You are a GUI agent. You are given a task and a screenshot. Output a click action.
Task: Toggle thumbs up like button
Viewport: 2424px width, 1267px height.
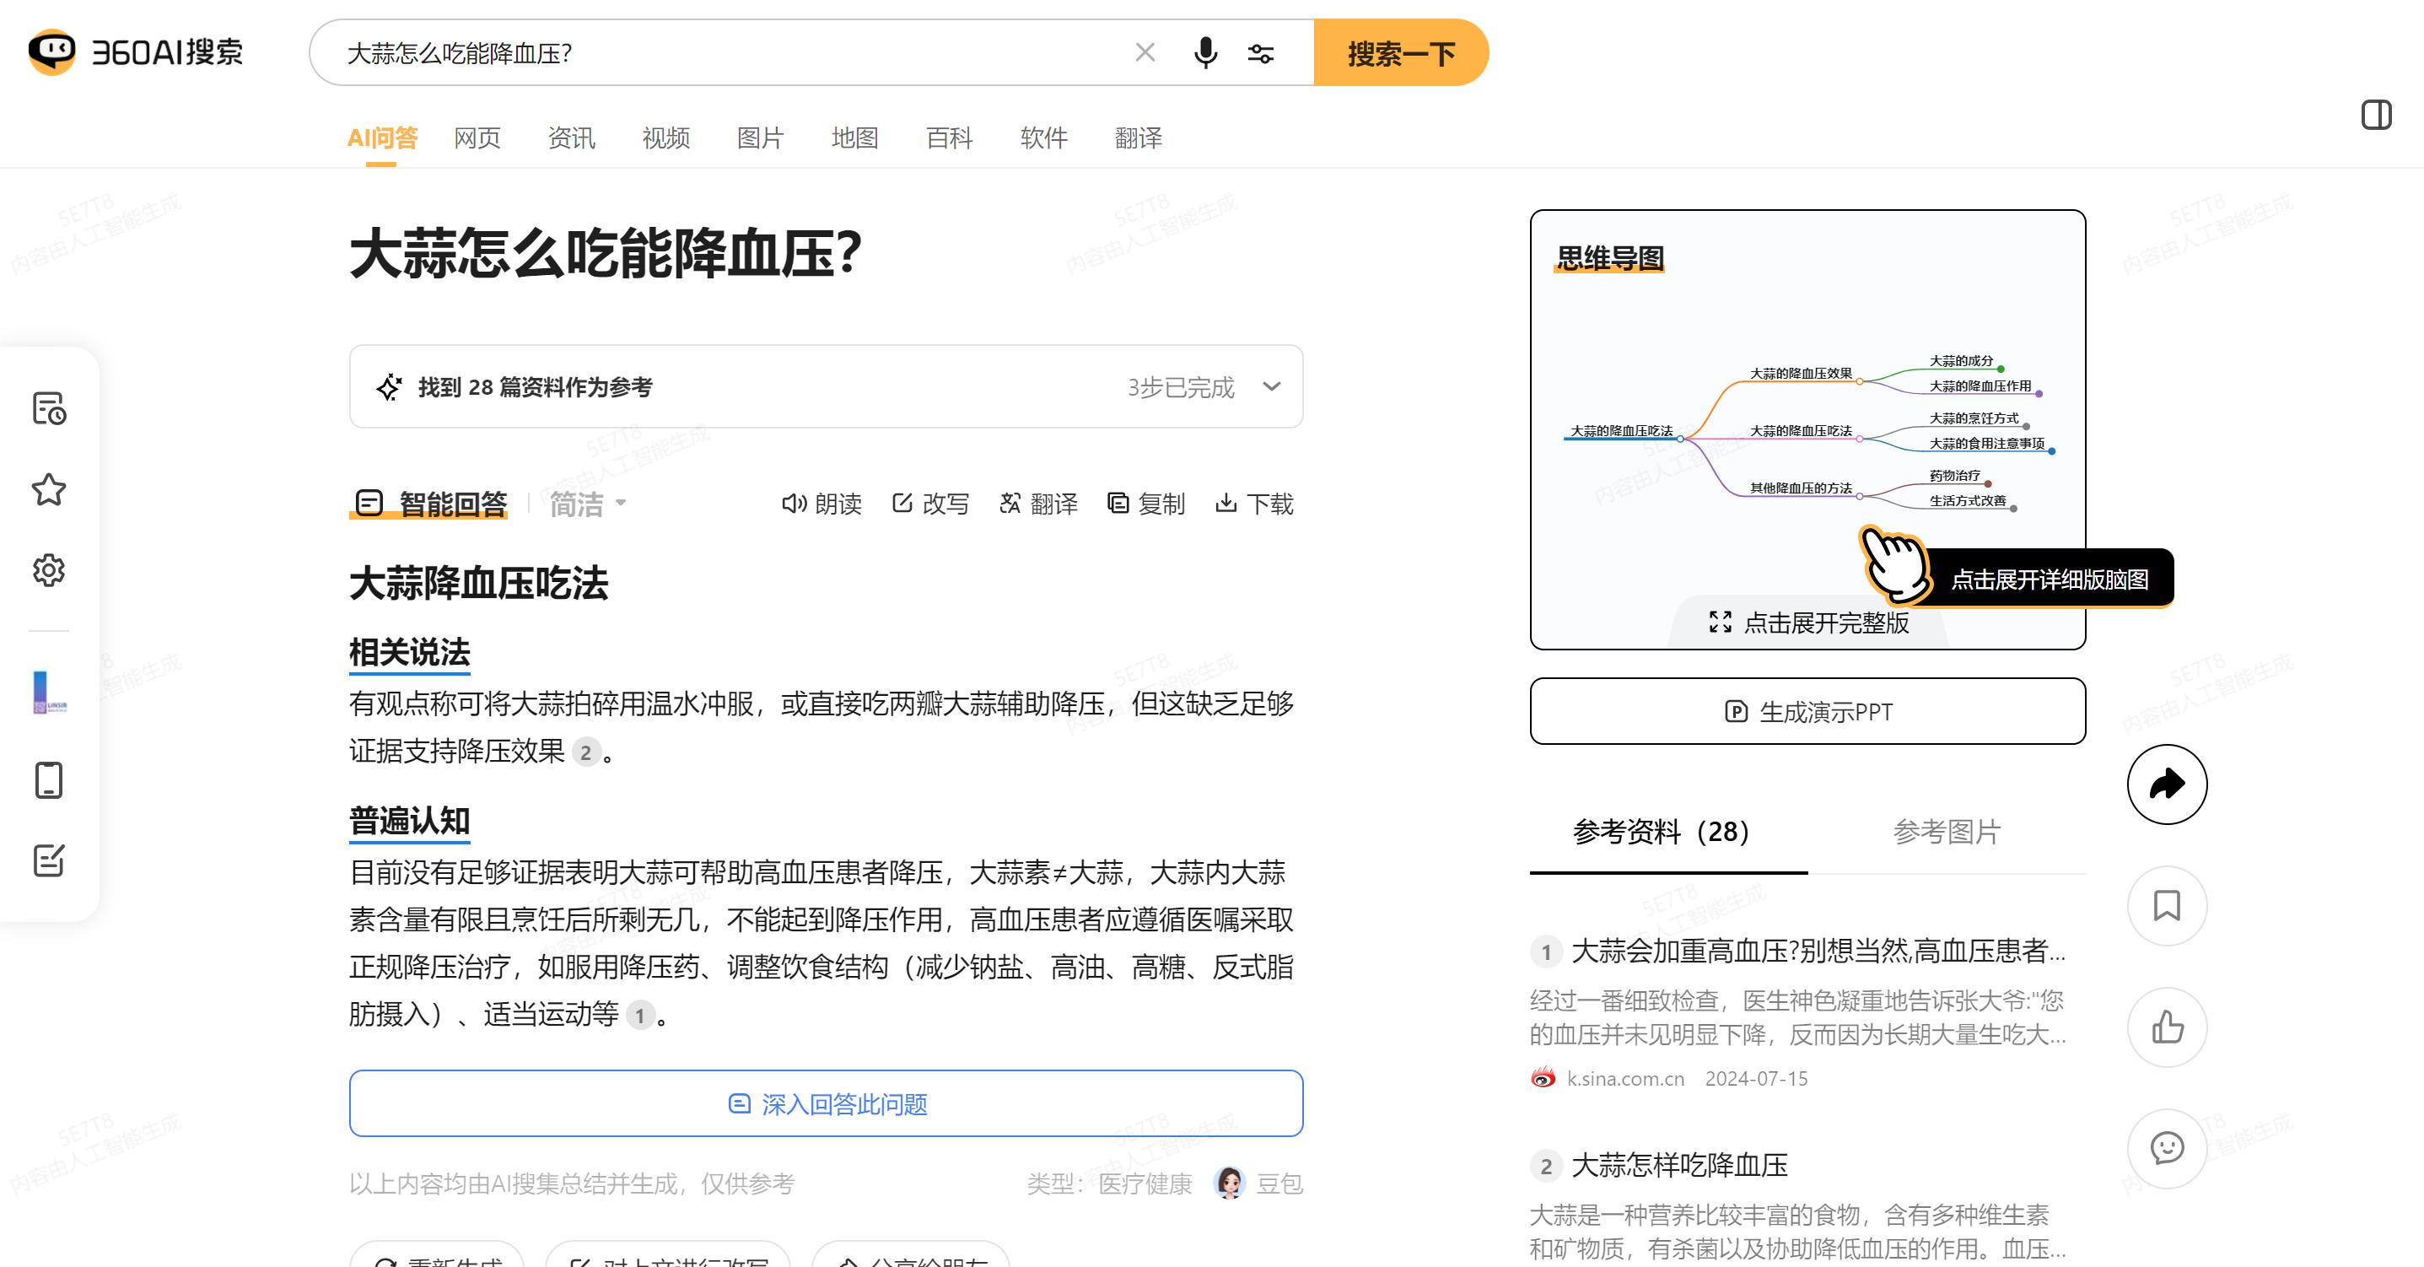click(x=2166, y=1027)
